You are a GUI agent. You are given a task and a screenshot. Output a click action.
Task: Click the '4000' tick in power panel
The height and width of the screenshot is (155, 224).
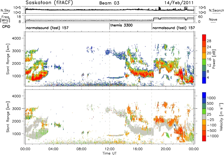point(16,38)
